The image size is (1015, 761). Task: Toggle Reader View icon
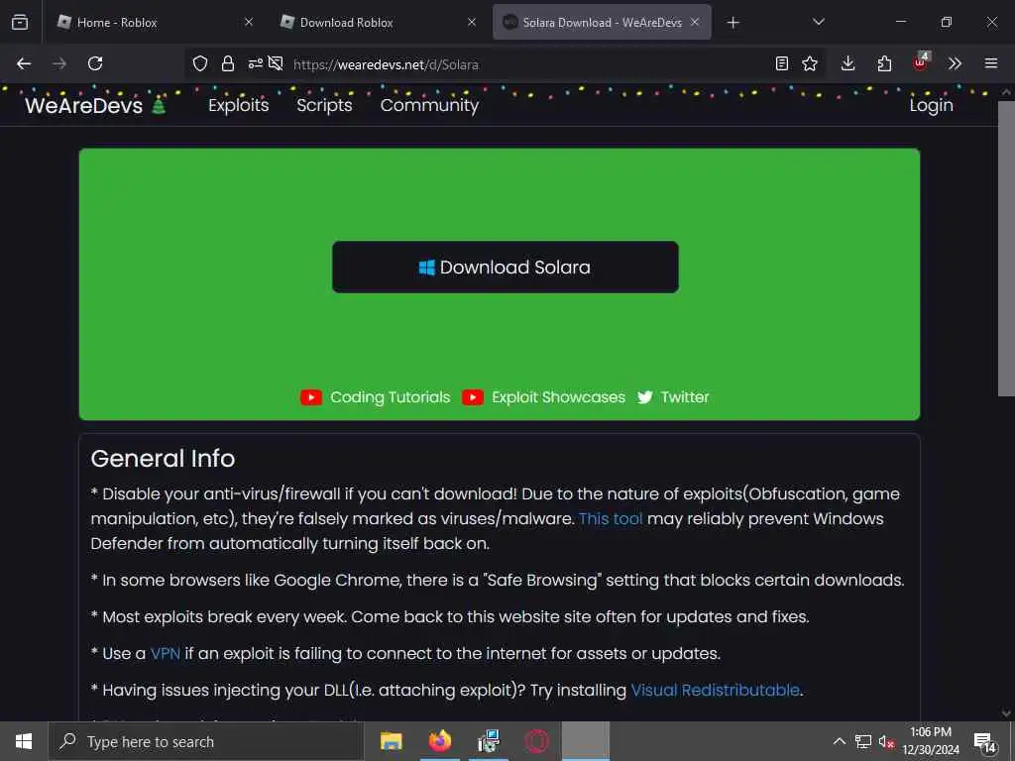(x=782, y=63)
